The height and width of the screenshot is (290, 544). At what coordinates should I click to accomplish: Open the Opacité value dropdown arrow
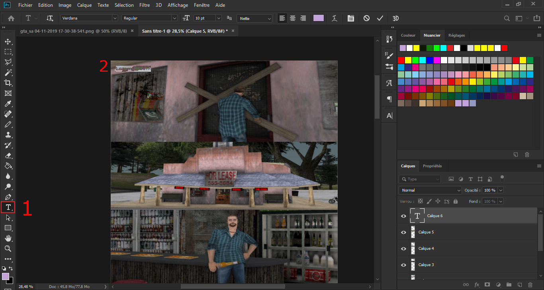pyautogui.click(x=501, y=190)
